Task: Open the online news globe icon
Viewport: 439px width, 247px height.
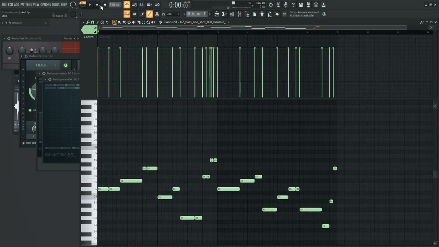Action: pyautogui.click(x=324, y=14)
